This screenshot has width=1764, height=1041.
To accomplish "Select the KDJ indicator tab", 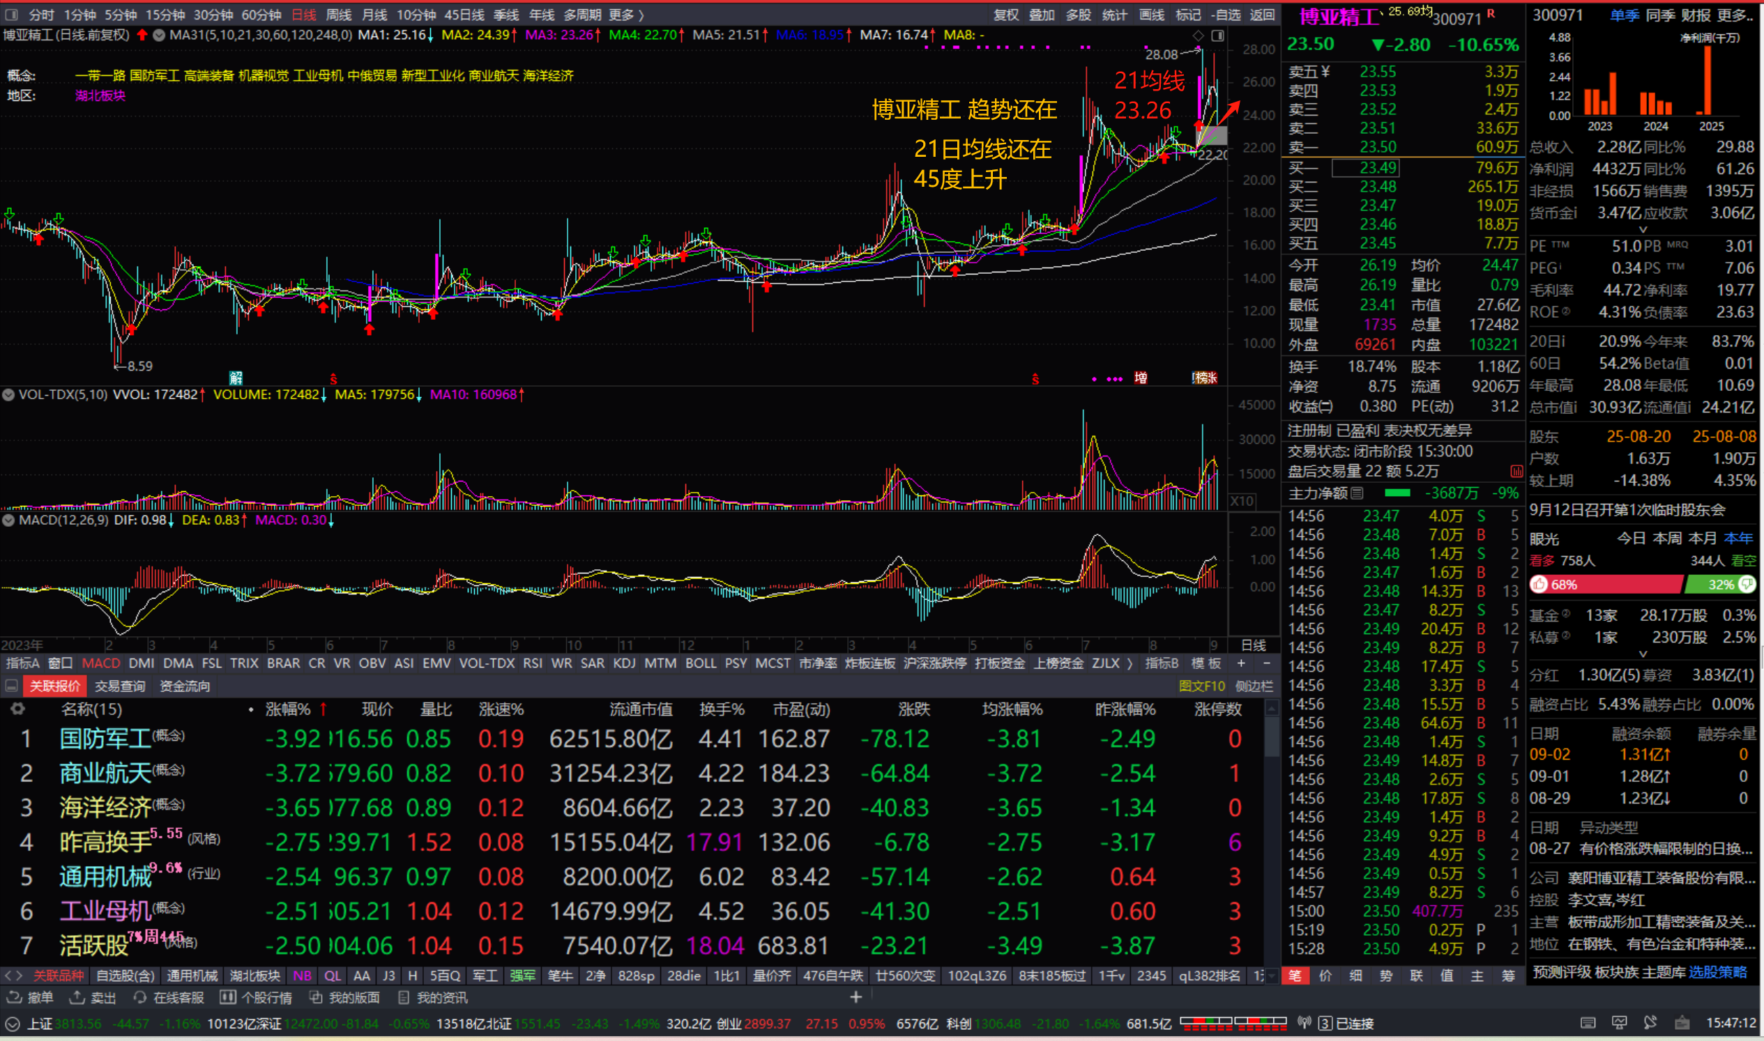I will pyautogui.click(x=624, y=663).
